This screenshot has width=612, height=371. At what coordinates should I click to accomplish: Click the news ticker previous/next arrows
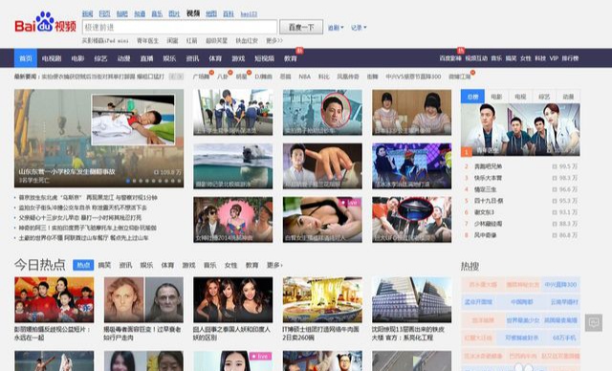point(176,76)
